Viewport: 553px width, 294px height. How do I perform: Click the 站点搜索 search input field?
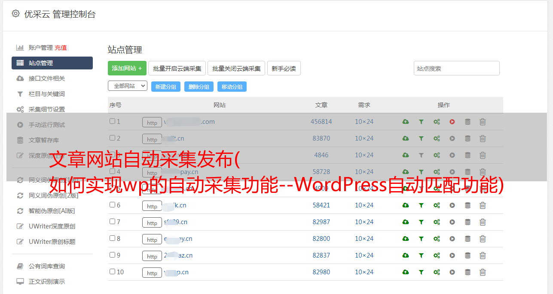456,68
